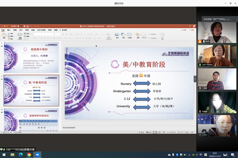Screen dimensions: 238x158
Task: Switch to the Design ribbon tab
Action: (x=21, y=30)
